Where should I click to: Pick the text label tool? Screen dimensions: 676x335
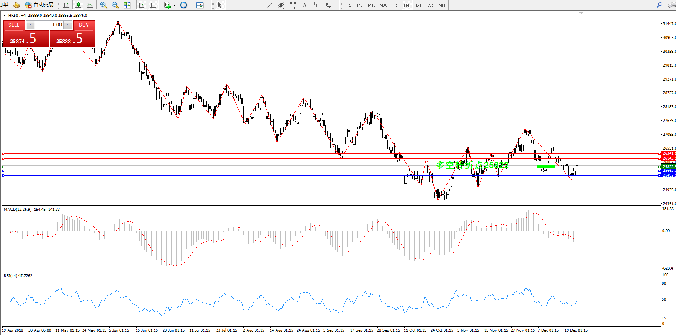point(304,5)
